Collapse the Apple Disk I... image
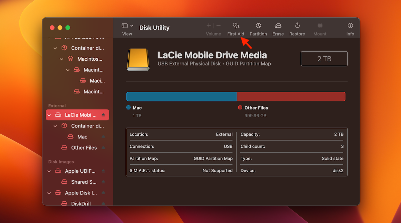 49,193
